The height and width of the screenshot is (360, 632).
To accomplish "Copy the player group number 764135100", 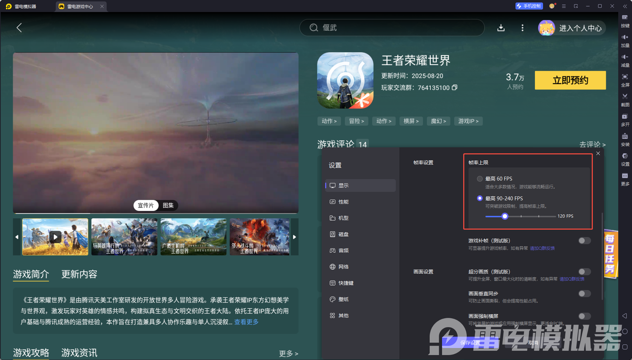I will 455,88.
